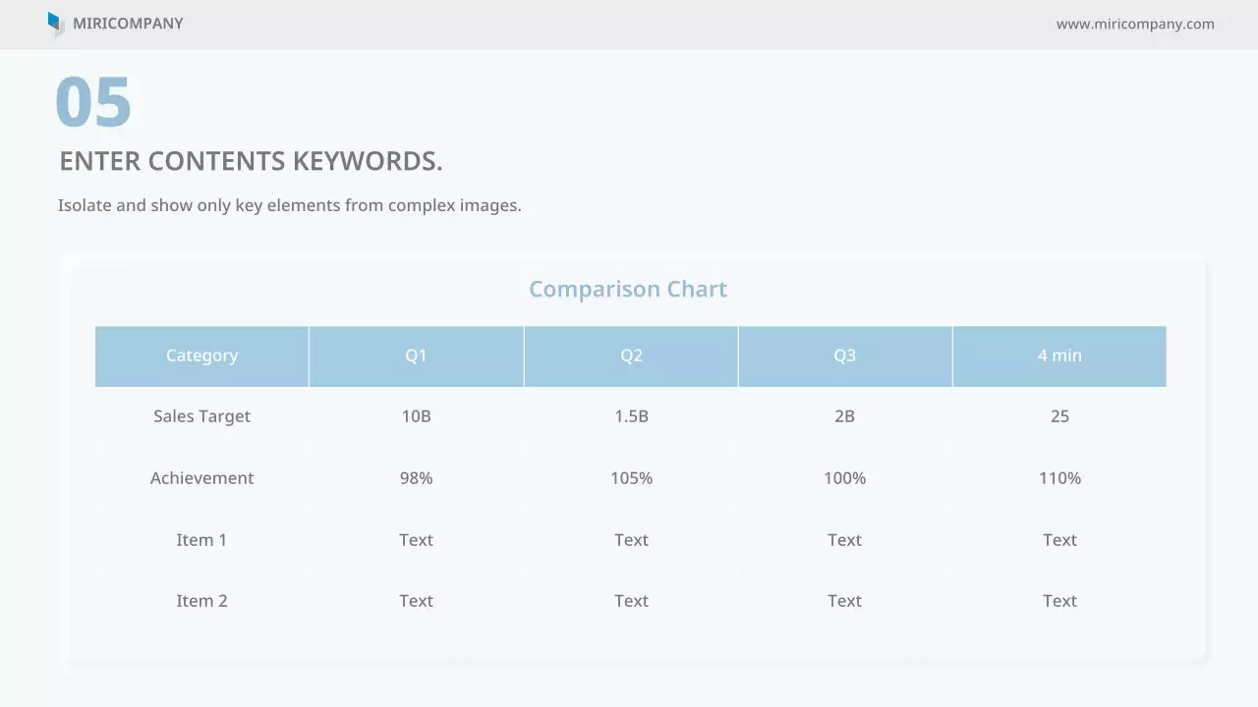
Task: Select the Q3 column header
Action: pyautogui.click(x=844, y=355)
